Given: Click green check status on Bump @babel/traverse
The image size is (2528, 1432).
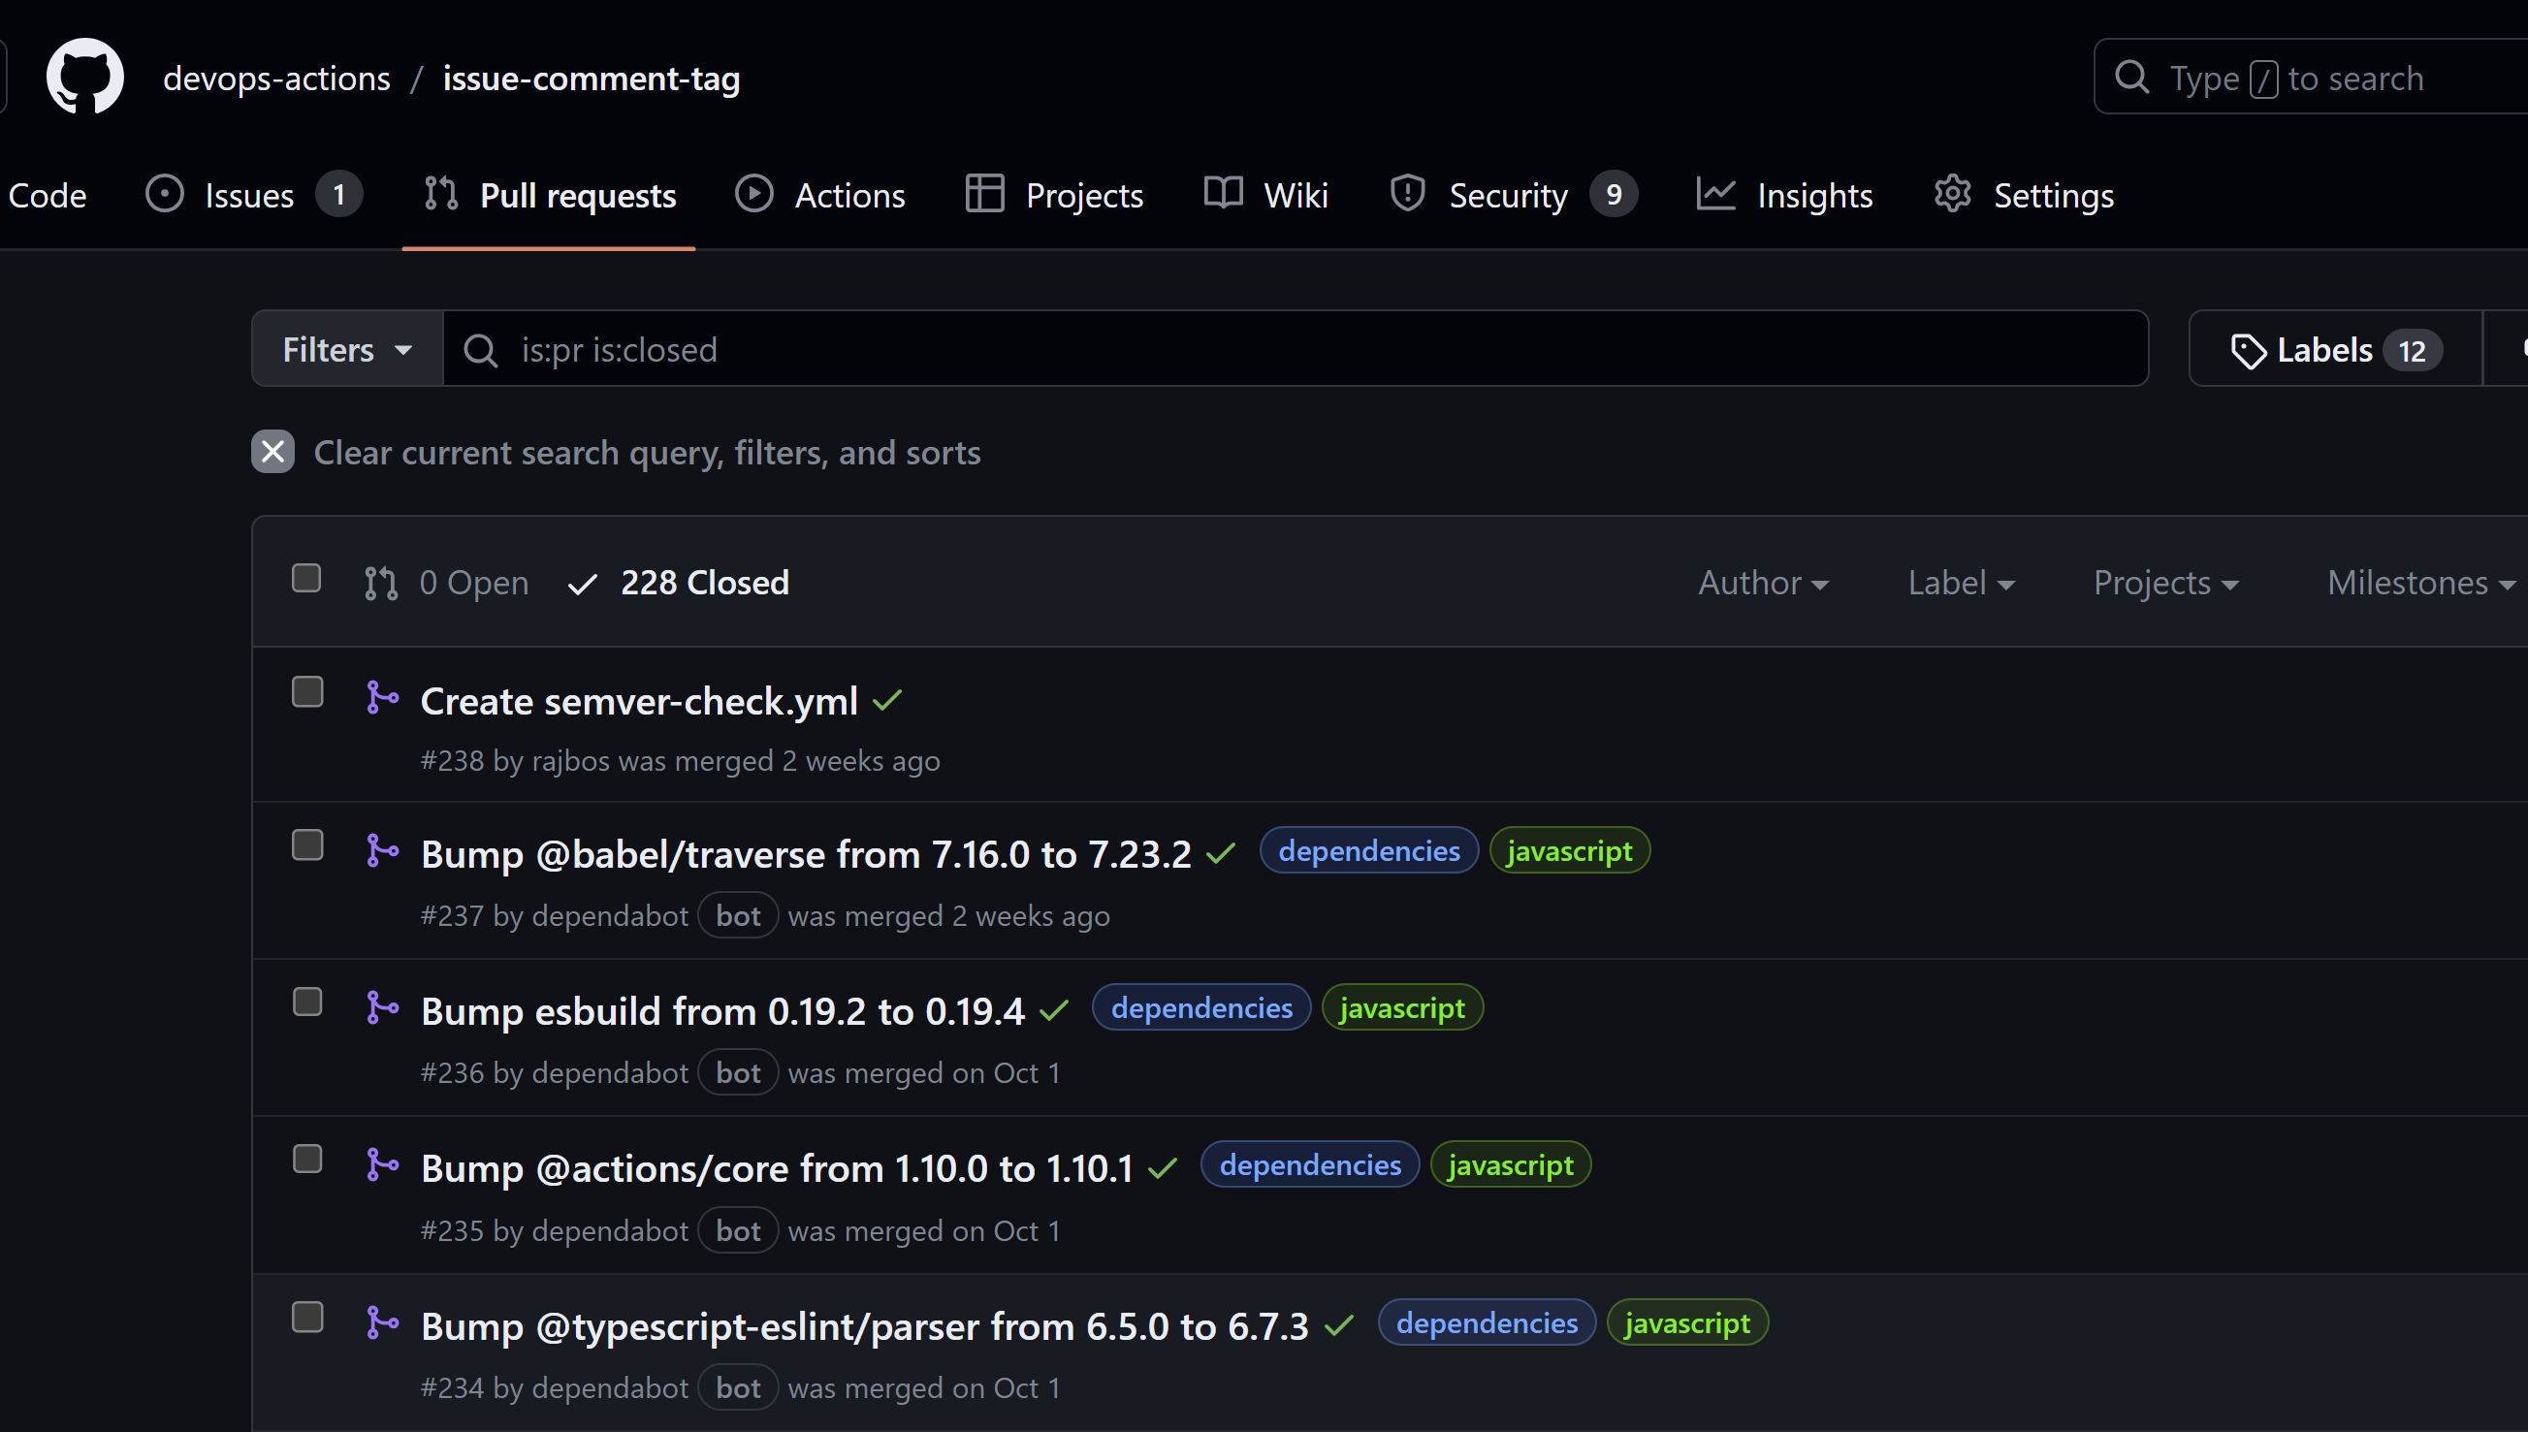Looking at the screenshot, I should tap(1221, 854).
